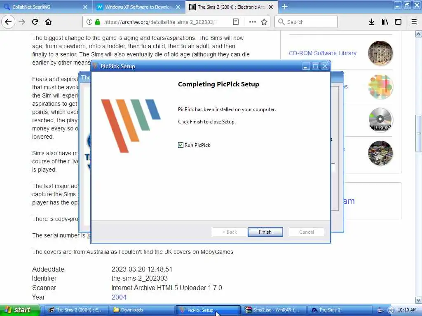
Task: Click the PicPick logo image in Setup
Action: (x=131, y=126)
